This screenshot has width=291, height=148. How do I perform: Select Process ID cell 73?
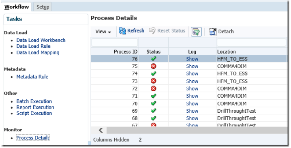115,81
